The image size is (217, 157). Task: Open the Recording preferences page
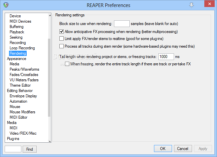[x=18, y=43]
